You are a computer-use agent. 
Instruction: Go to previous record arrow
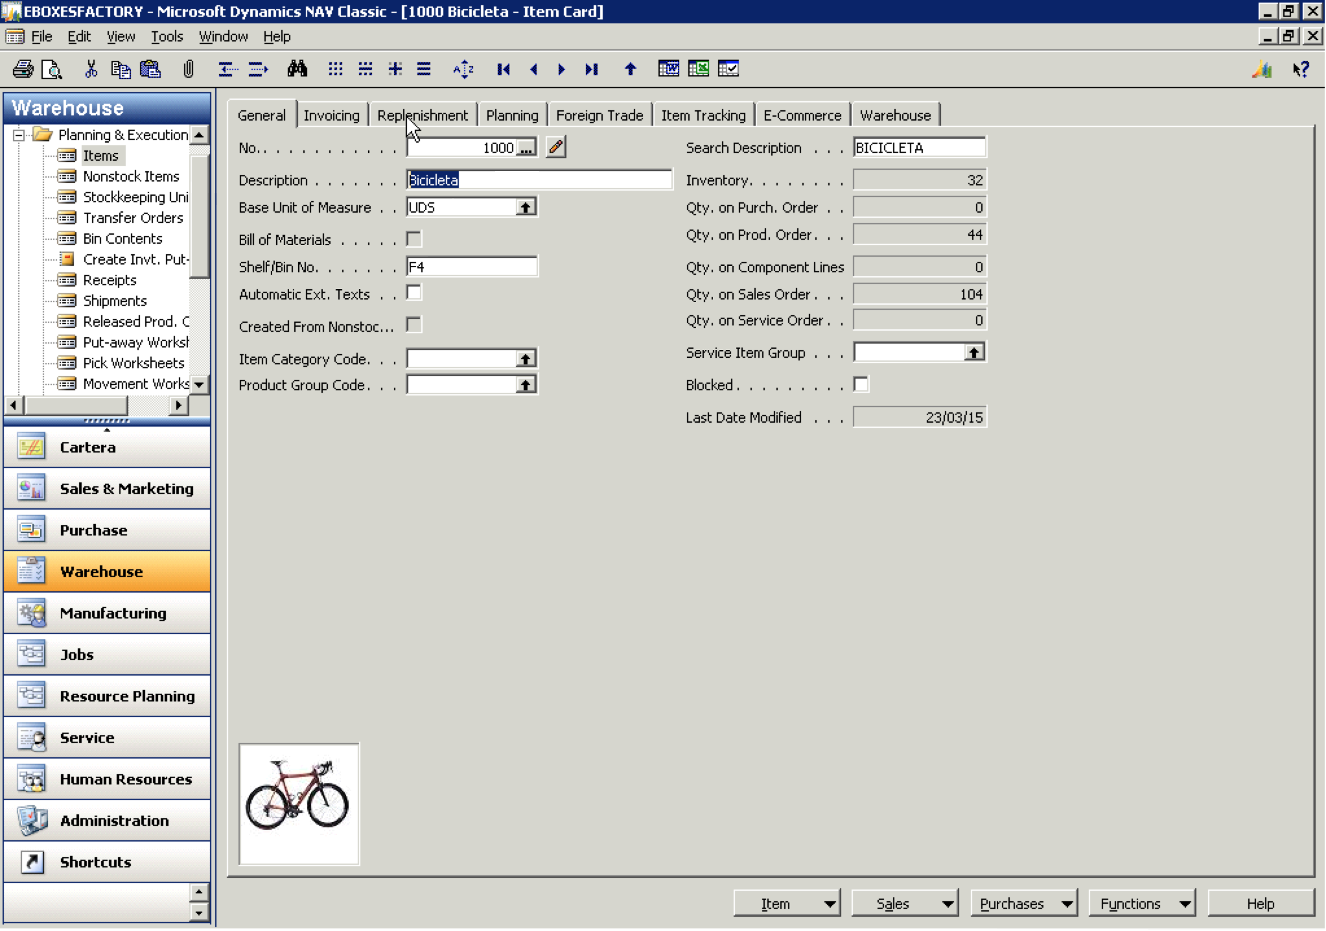(533, 69)
